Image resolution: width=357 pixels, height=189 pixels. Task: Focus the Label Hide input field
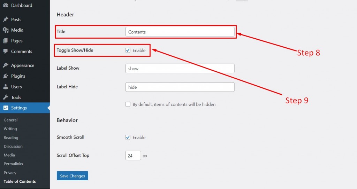[x=180, y=87]
